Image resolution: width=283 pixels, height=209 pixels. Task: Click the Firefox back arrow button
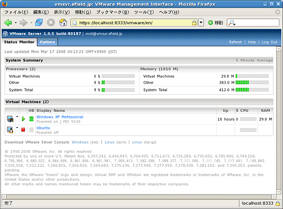click(x=8, y=23)
